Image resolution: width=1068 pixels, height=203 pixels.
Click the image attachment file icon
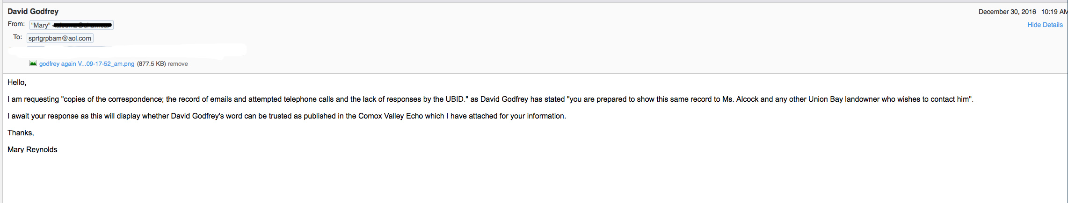[33, 63]
